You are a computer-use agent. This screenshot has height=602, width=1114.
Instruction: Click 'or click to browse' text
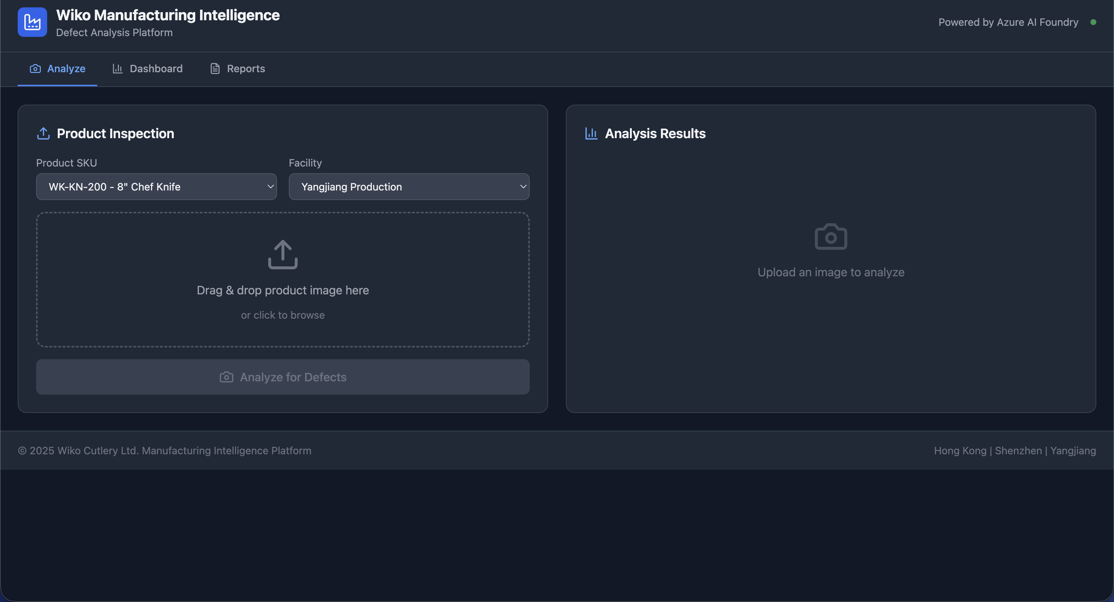pos(283,315)
